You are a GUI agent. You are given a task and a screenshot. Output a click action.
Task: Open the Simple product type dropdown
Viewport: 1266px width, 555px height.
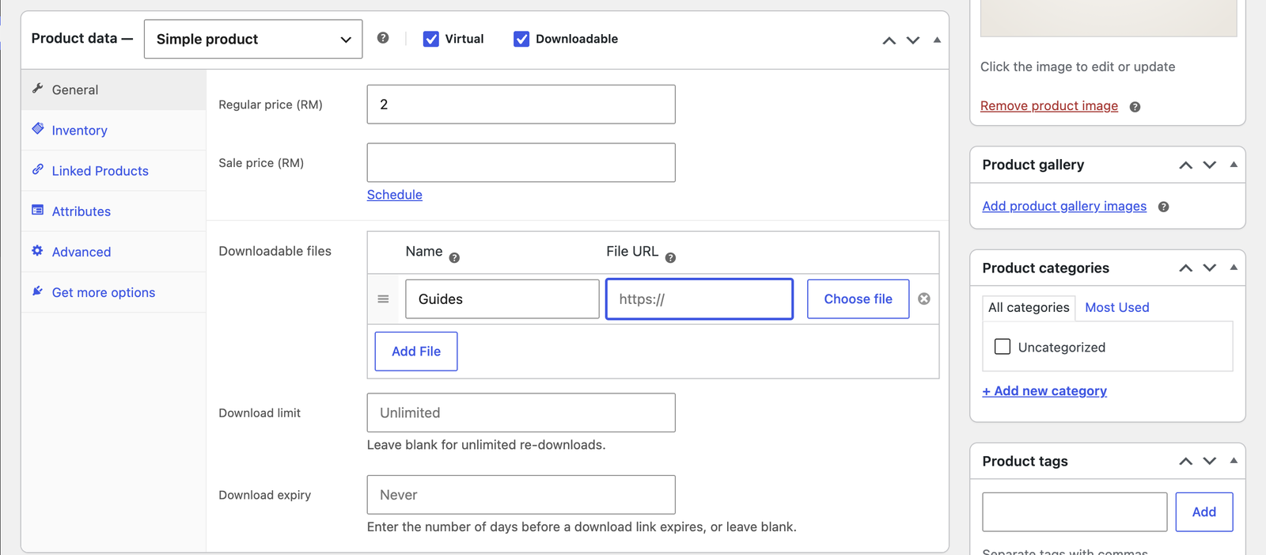tap(253, 39)
